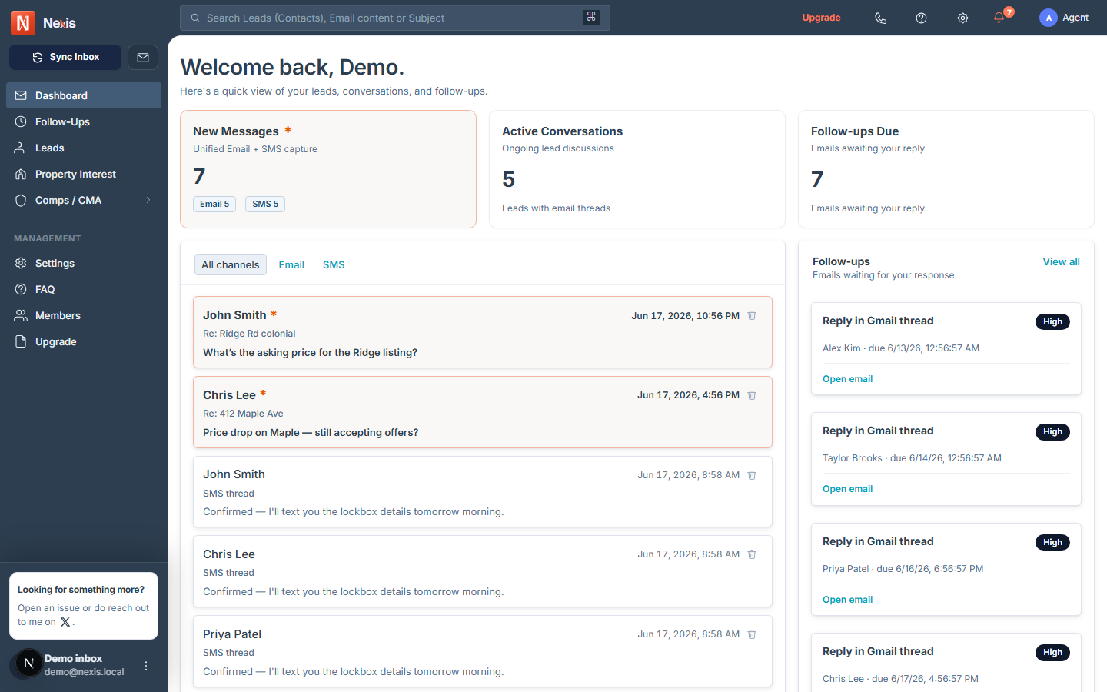1107x692 pixels.
Task: Focus the Search Leads input field
Action: coord(395,18)
